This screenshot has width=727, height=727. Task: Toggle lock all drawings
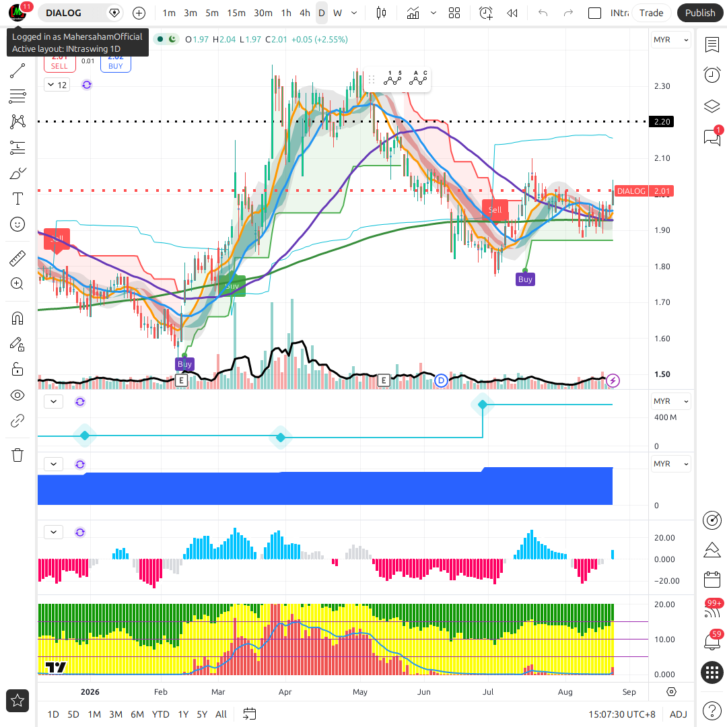coord(17,370)
